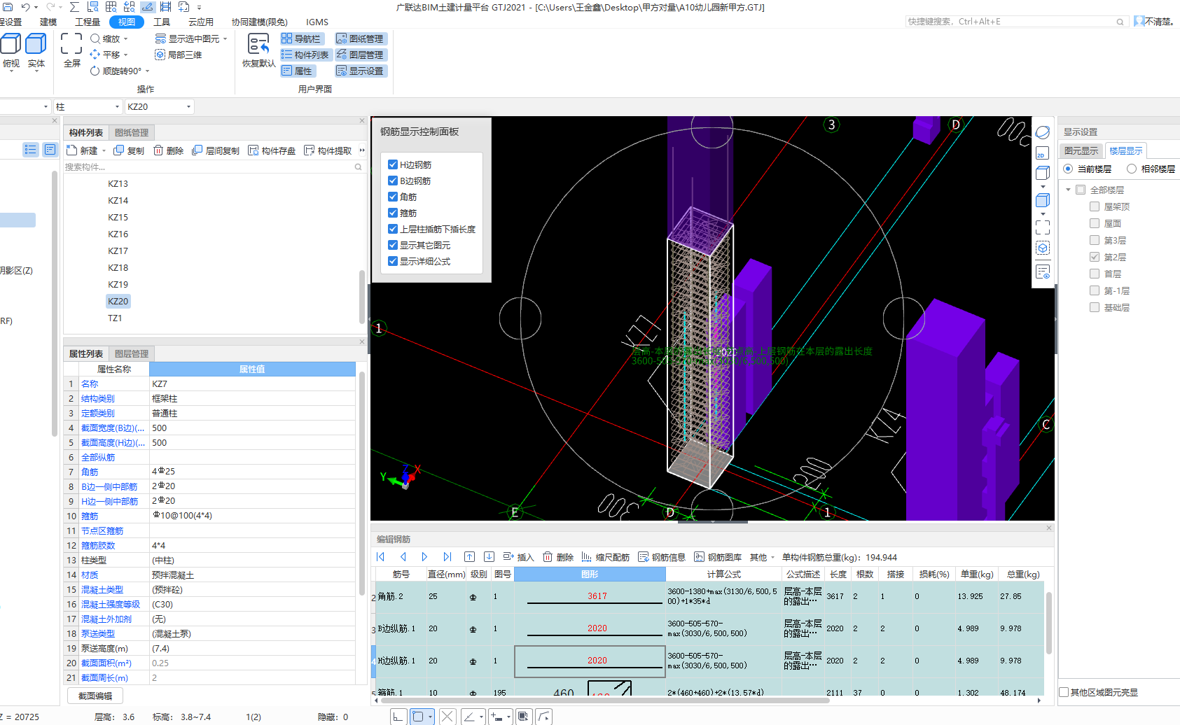The width and height of the screenshot is (1180, 725).
Task: Select 相邻楼层 radio button
Action: click(1132, 169)
